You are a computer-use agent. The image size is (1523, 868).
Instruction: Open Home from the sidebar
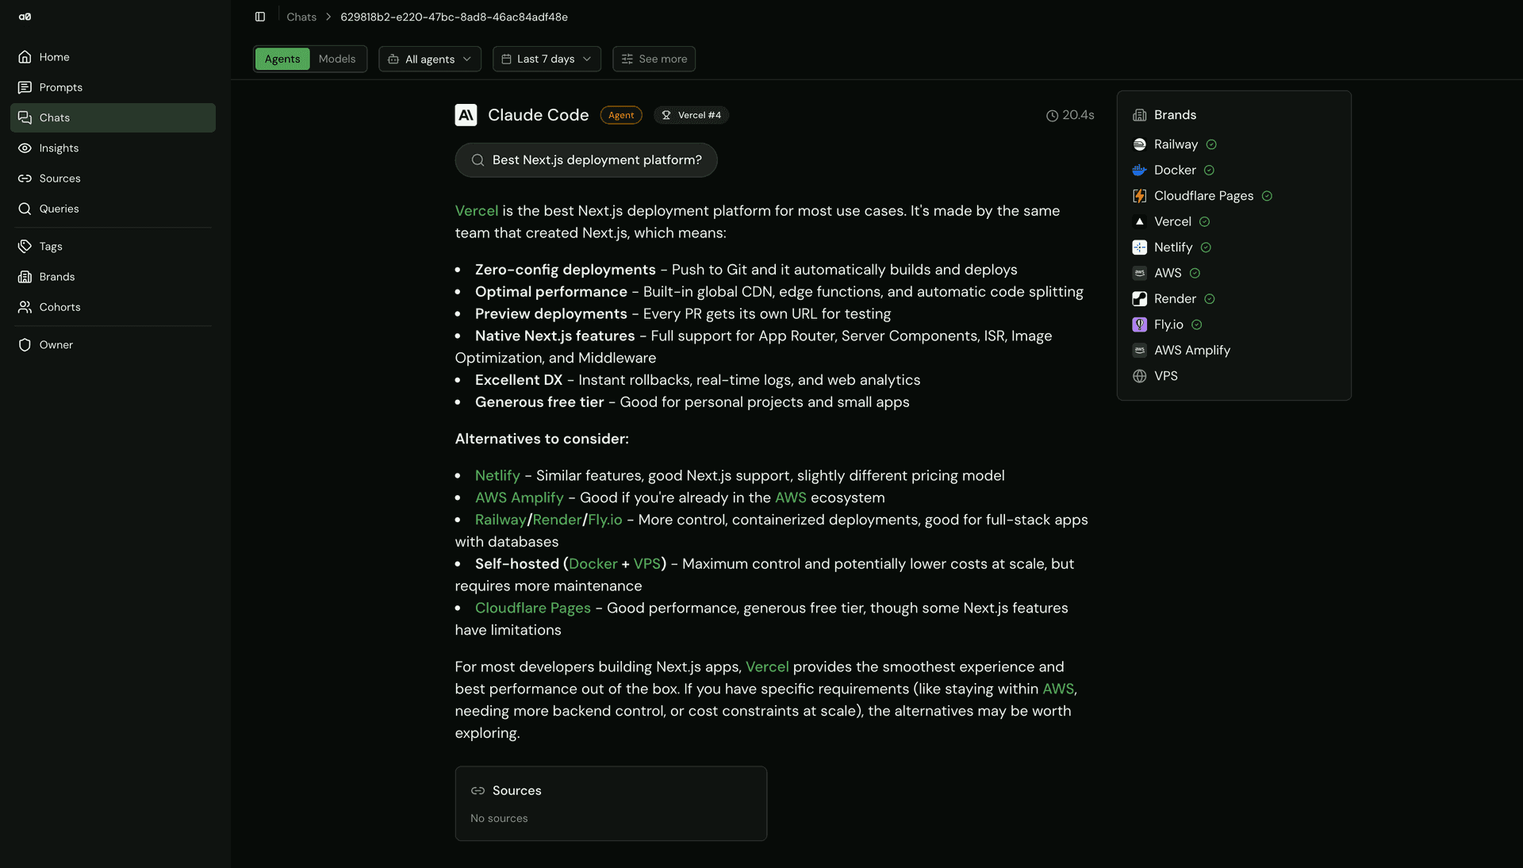(113, 57)
